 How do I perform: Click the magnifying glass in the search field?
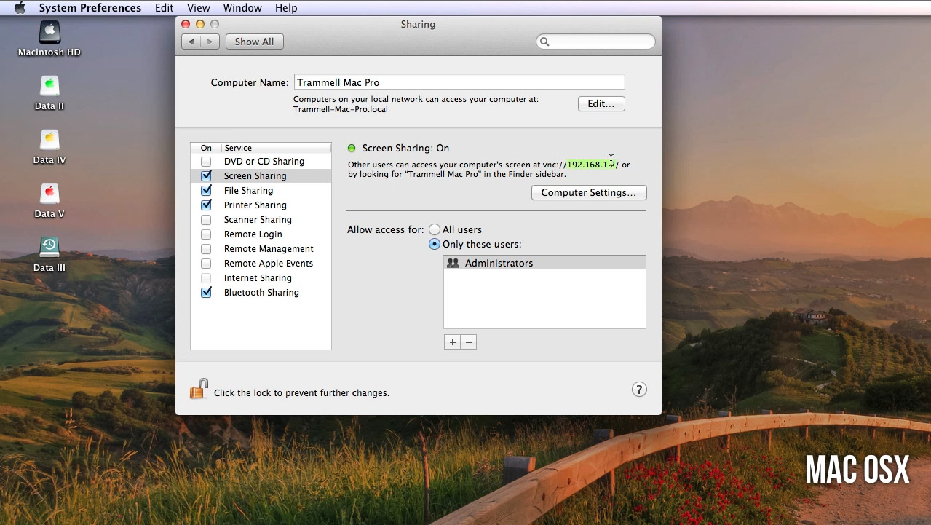[x=544, y=42]
